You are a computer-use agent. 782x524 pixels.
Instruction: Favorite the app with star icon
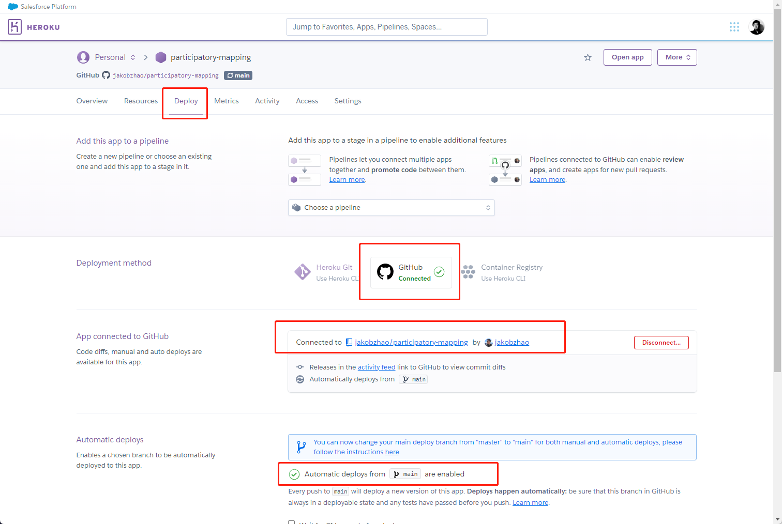tap(588, 57)
